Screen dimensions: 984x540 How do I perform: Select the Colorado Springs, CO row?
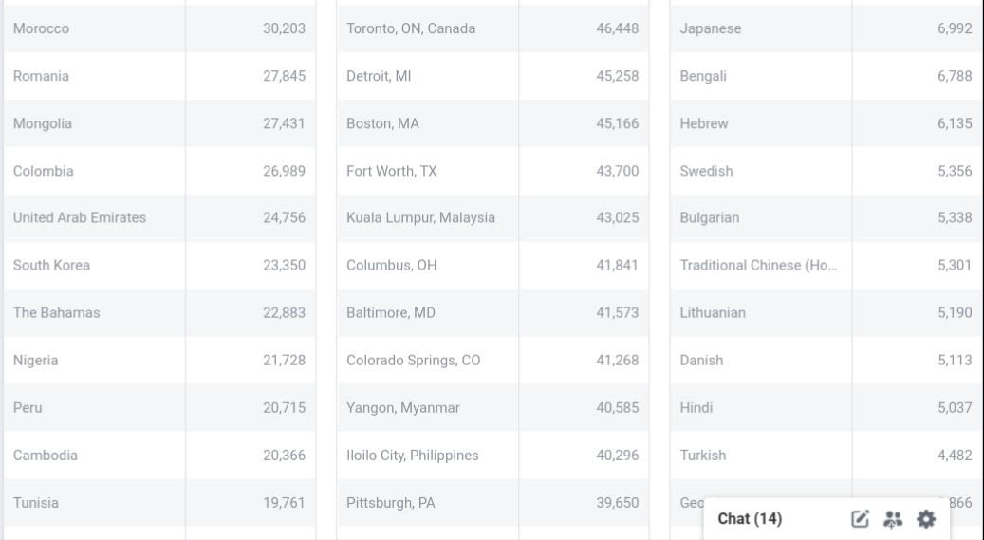click(x=413, y=360)
